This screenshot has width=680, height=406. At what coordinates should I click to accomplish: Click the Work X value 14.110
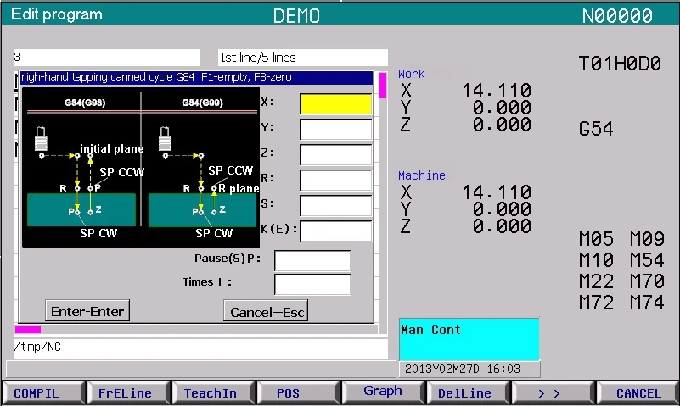click(x=497, y=91)
